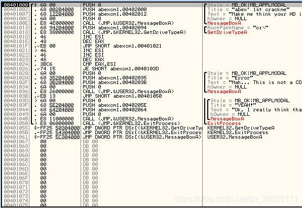Click the KERNEL32.GetDriveTypeA comment
Screen dimensions: 302x208
pos(241,128)
